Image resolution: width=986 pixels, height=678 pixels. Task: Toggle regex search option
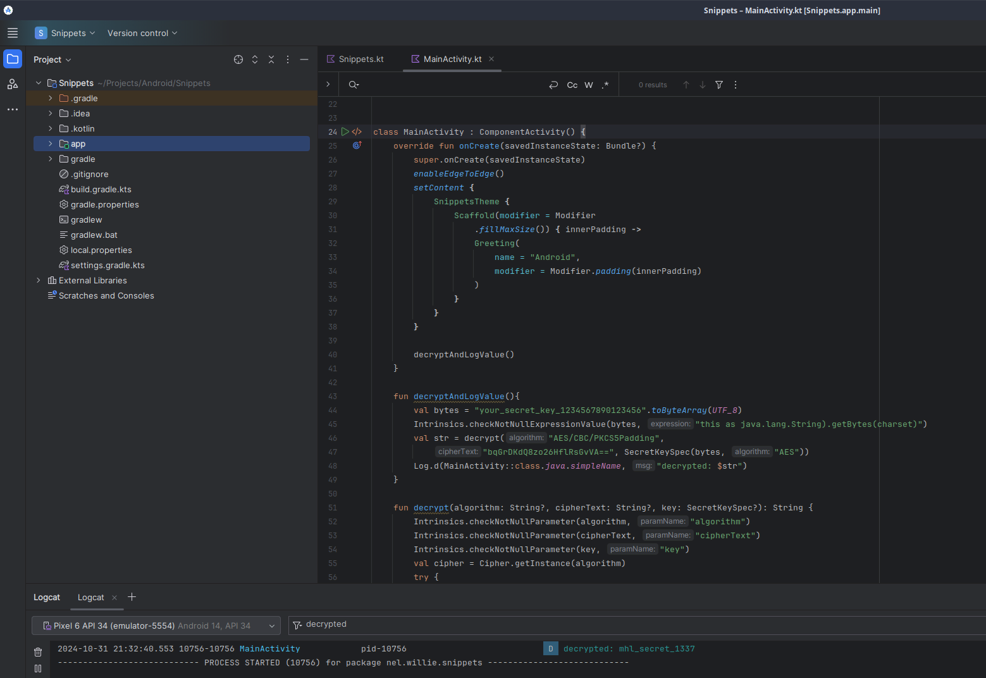(605, 85)
